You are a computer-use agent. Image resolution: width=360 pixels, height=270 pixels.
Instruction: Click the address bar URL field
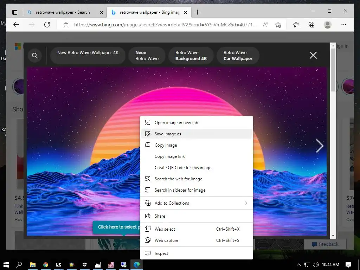[x=165, y=25]
